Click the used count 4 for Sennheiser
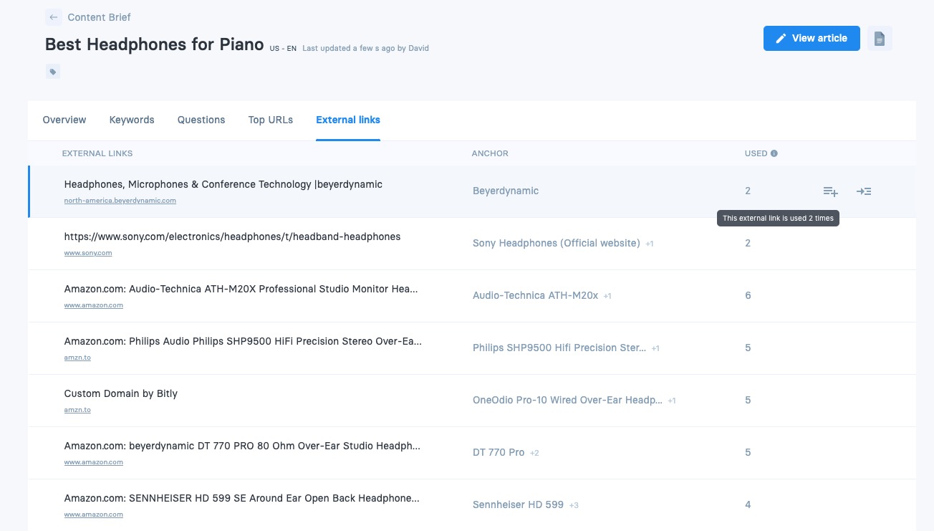This screenshot has height=531, width=934. pyautogui.click(x=748, y=504)
